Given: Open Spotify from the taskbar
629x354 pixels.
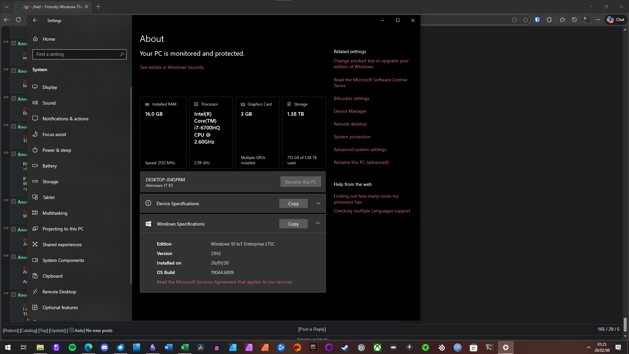Looking at the screenshot, I should click(x=72, y=347).
